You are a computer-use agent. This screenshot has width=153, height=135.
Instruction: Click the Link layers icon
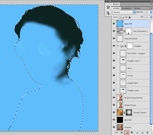(116, 132)
